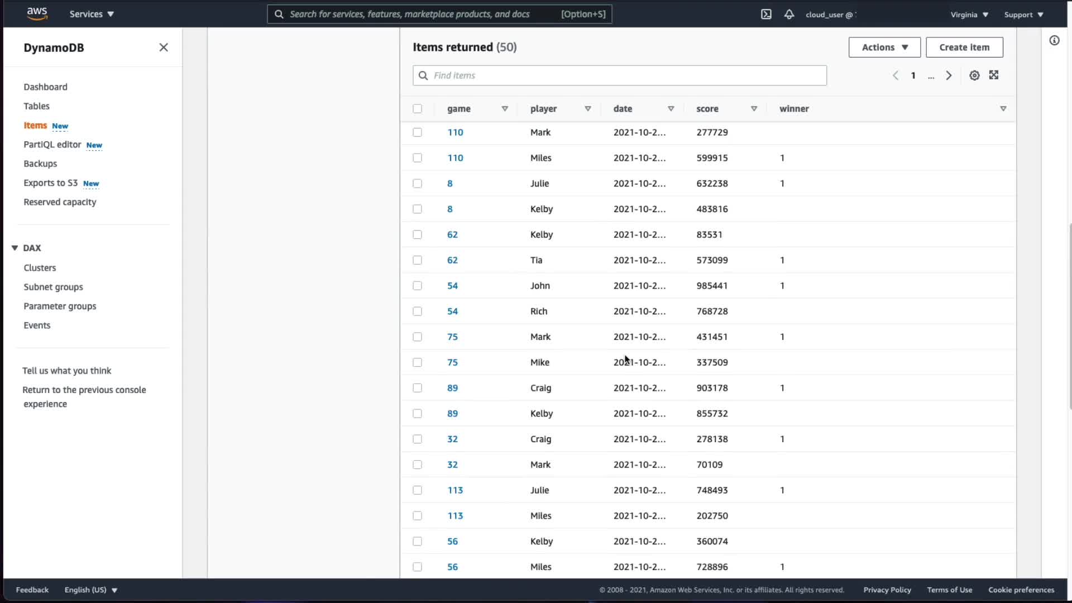This screenshot has height=603, width=1072.
Task: Open PartiQL editor from sidebar
Action: (x=52, y=145)
